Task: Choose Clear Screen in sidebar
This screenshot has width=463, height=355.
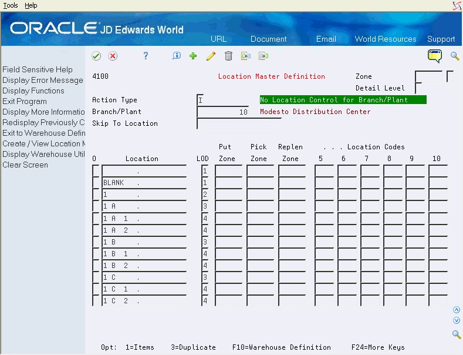Action: 25,165
